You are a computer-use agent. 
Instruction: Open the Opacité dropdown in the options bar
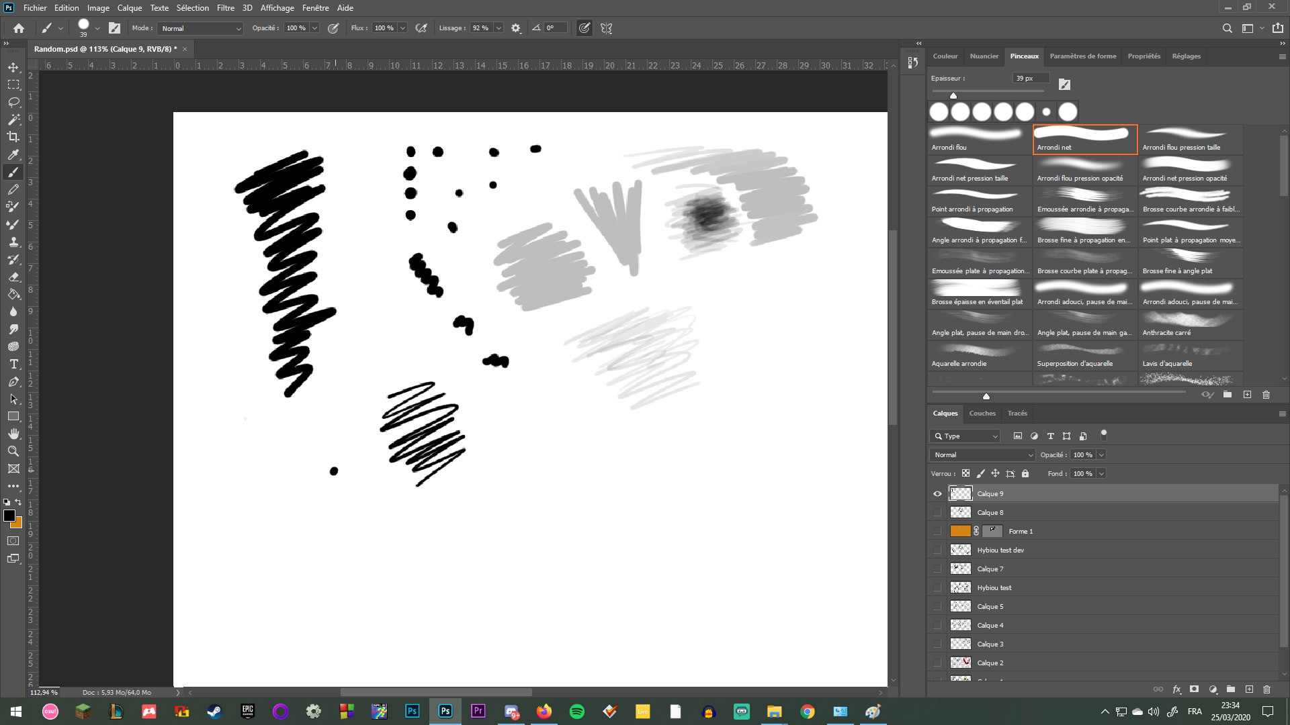click(314, 28)
